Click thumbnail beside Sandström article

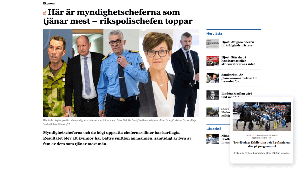[213, 78]
